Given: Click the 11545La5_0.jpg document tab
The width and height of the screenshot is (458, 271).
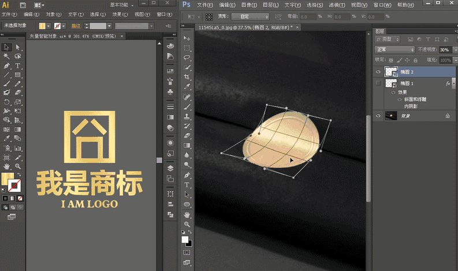Looking at the screenshot, I should click(244, 27).
